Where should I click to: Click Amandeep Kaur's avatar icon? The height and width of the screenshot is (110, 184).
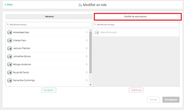10,32
